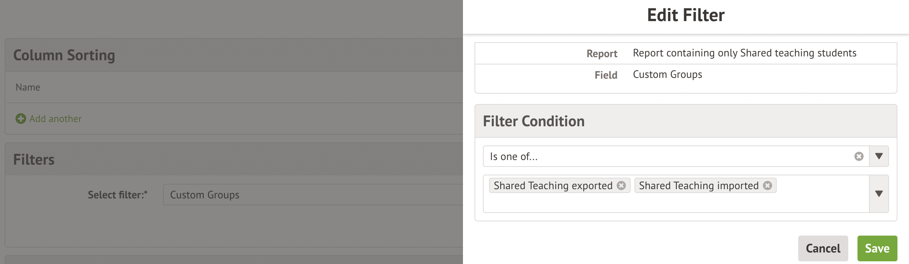Cancel editing the filter
The width and height of the screenshot is (909, 264).
(x=823, y=248)
